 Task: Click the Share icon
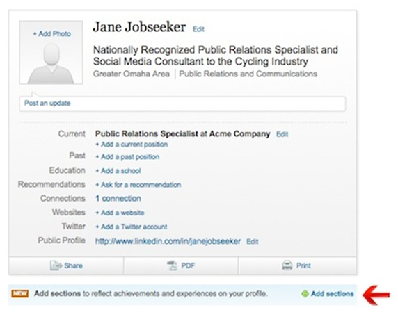click(x=56, y=265)
